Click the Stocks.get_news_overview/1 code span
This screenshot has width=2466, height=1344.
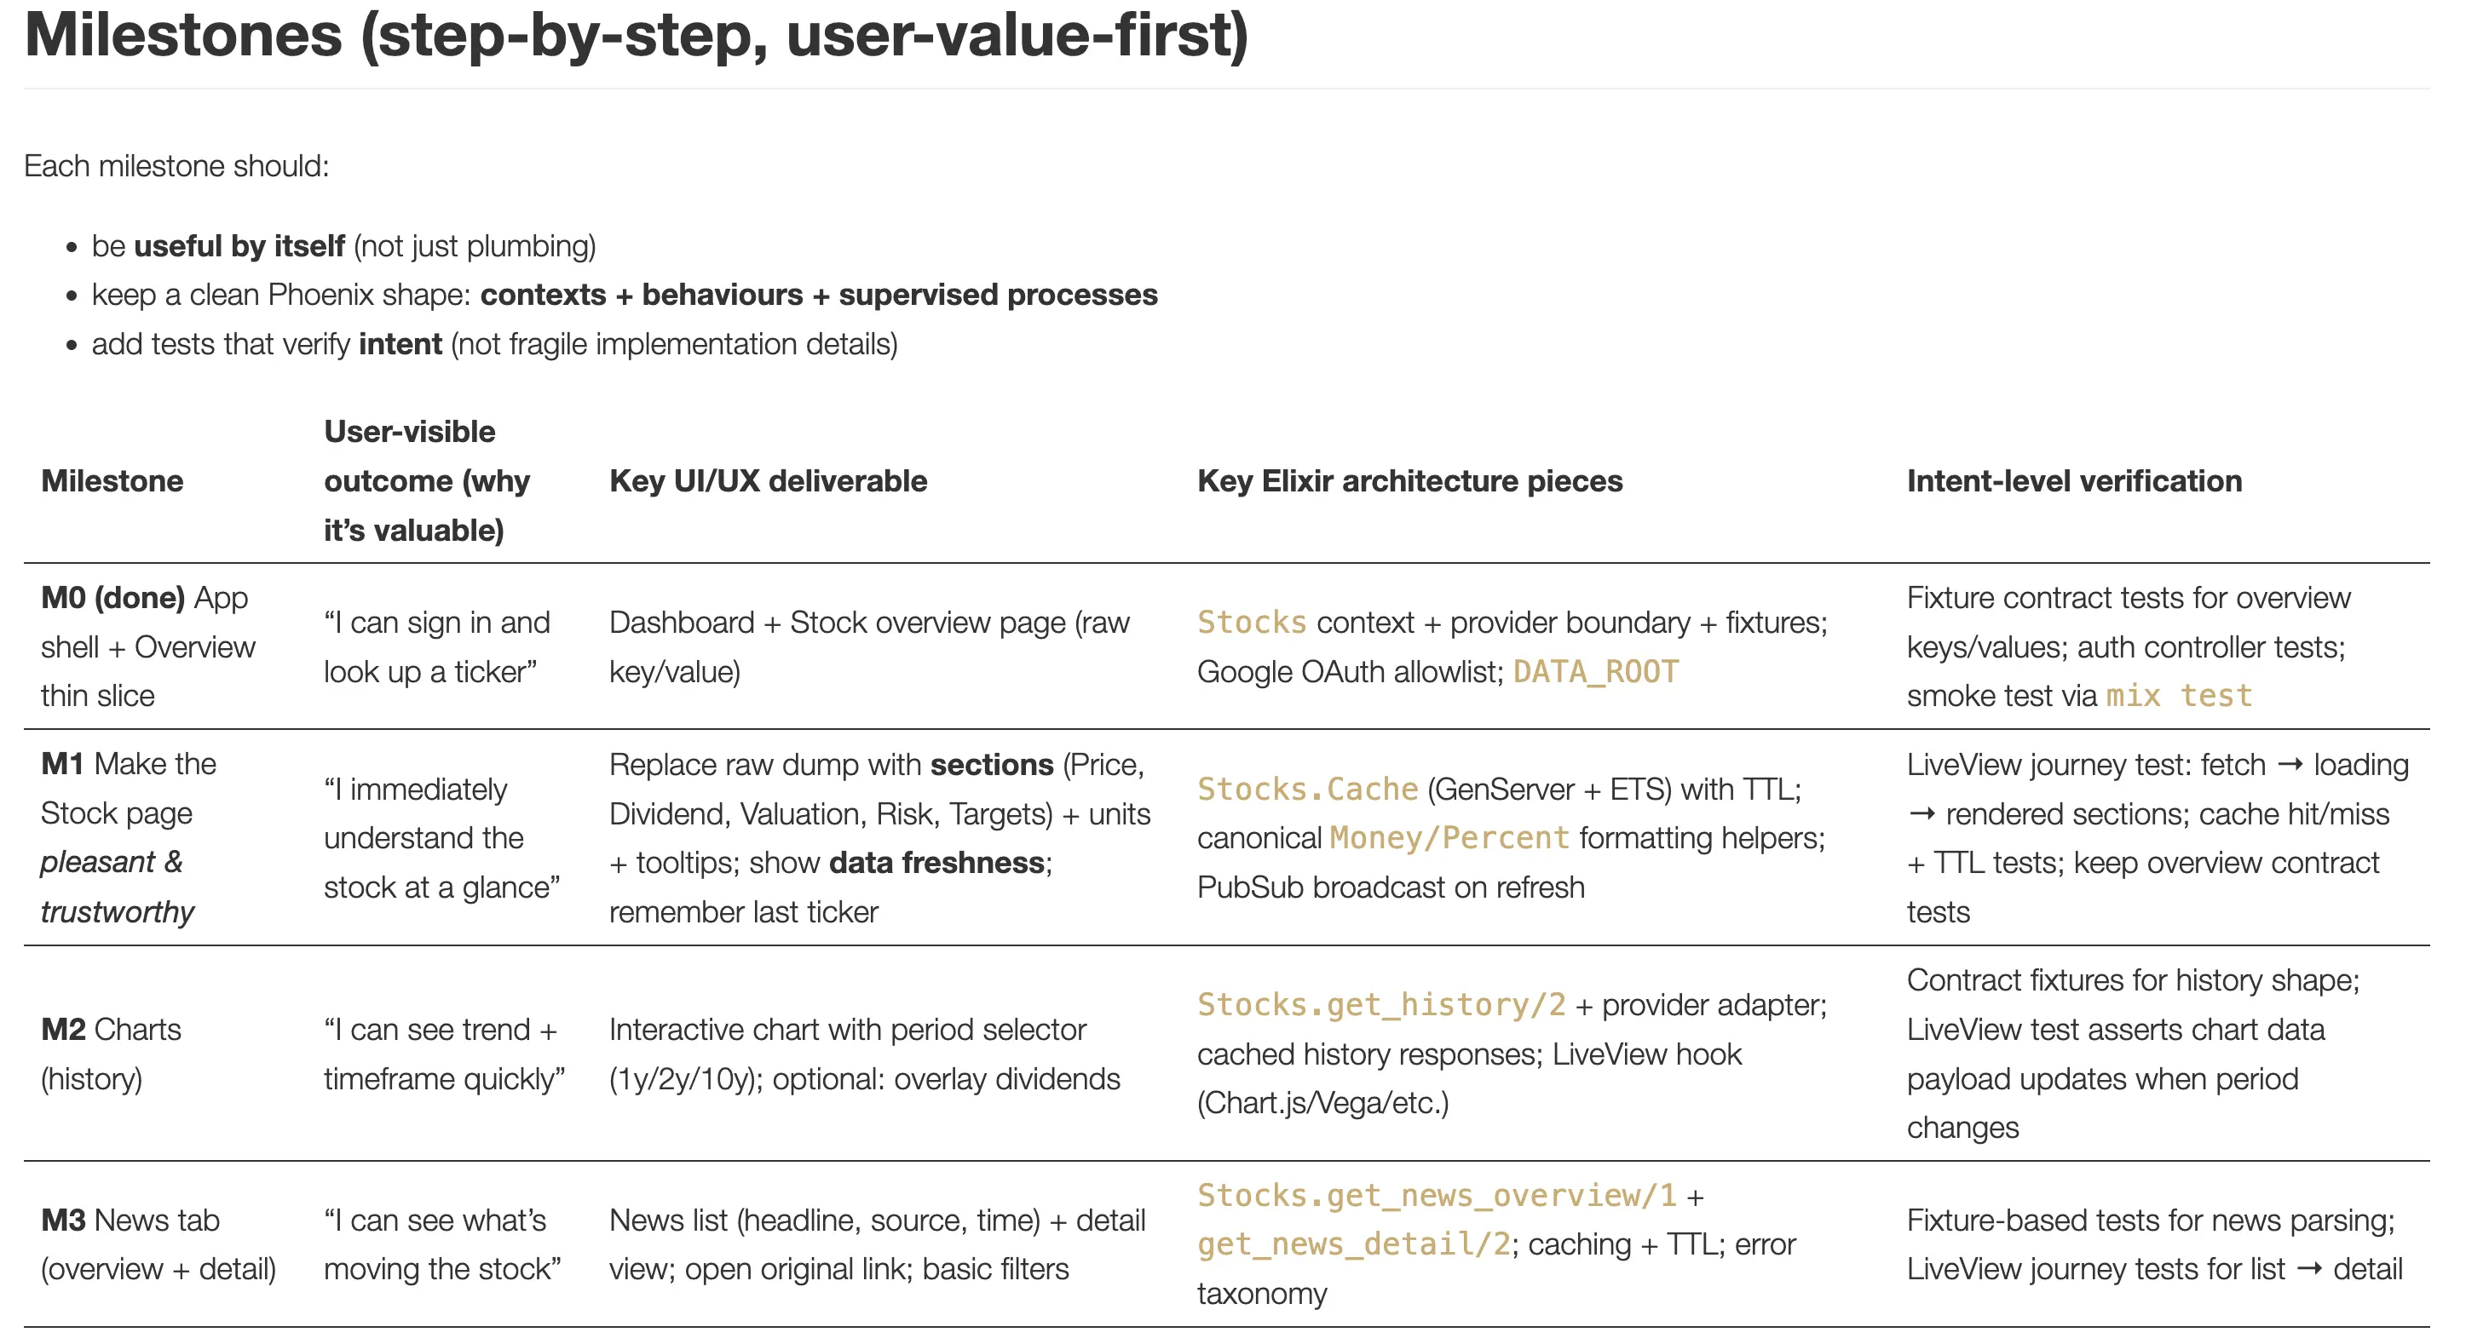click(1436, 1195)
